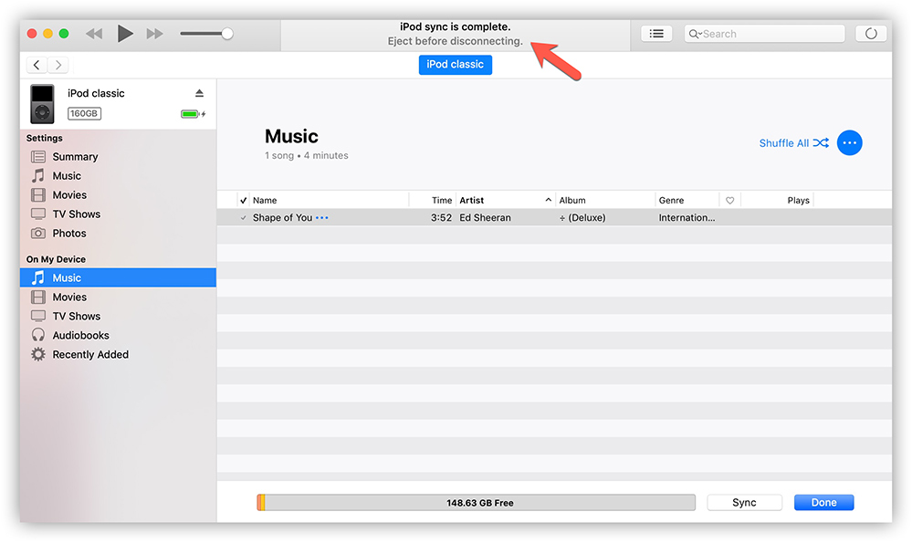
Task: Open the blue more options button
Action: tap(849, 143)
